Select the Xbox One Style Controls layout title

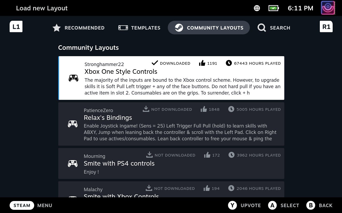click(121, 71)
